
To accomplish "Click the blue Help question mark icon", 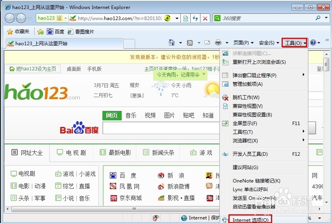I will click(313, 43).
